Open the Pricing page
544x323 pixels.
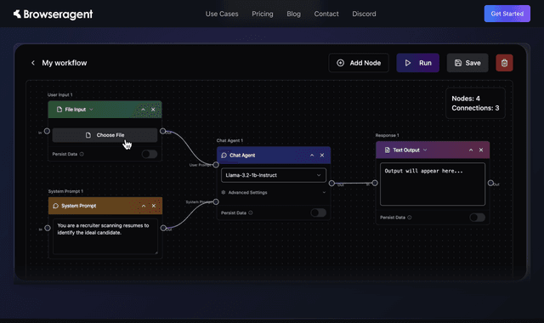(263, 14)
